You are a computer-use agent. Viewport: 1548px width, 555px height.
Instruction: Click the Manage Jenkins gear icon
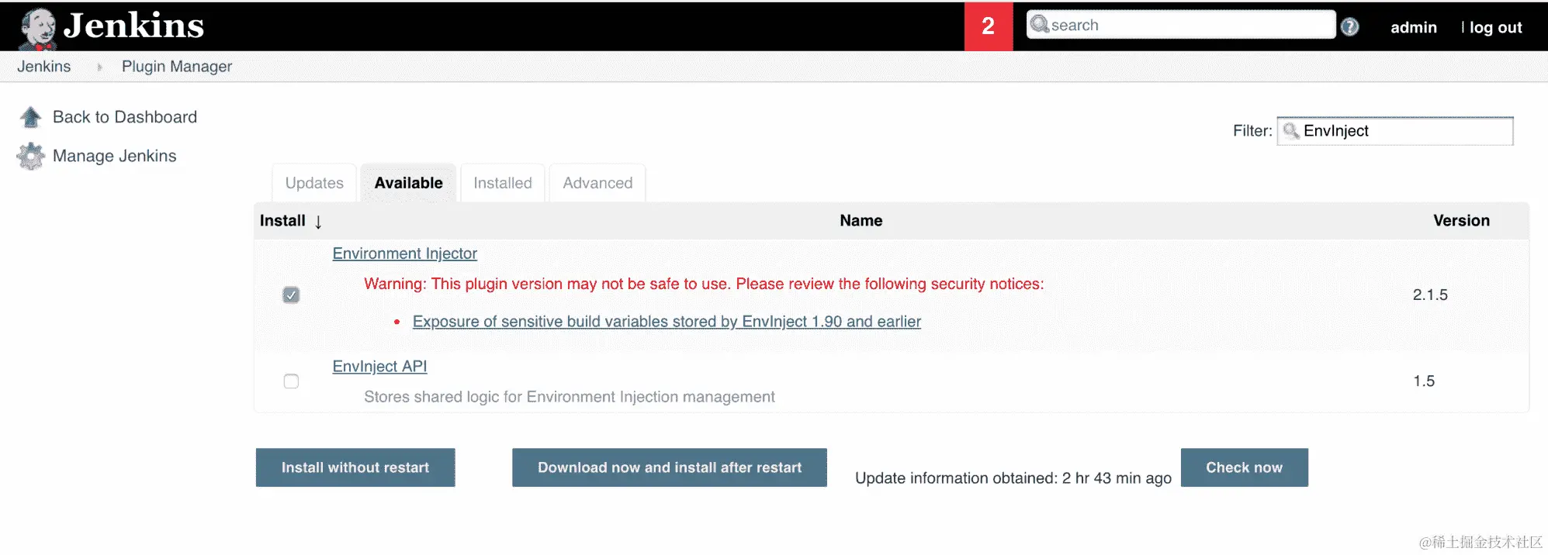pos(31,156)
